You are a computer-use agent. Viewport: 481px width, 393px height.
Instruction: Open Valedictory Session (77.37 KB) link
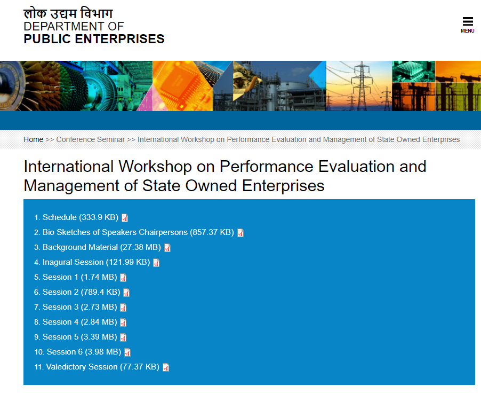[x=103, y=367]
